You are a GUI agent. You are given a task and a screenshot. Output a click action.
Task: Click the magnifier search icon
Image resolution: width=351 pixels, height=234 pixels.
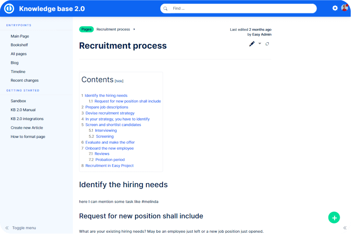pos(166,8)
